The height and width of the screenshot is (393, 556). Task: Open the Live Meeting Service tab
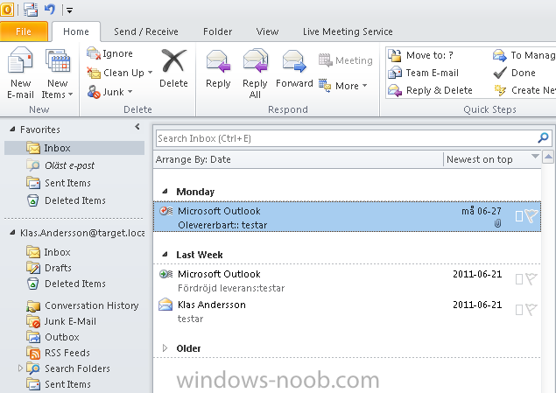[348, 32]
